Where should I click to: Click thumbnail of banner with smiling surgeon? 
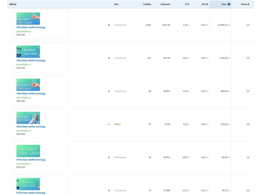tap(28, 118)
